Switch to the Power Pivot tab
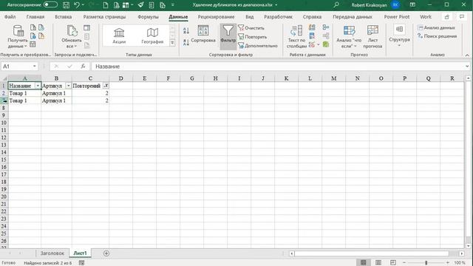This screenshot has width=473, height=266. (397, 17)
